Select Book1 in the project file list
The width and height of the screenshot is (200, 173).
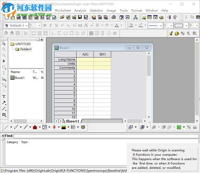(20, 78)
